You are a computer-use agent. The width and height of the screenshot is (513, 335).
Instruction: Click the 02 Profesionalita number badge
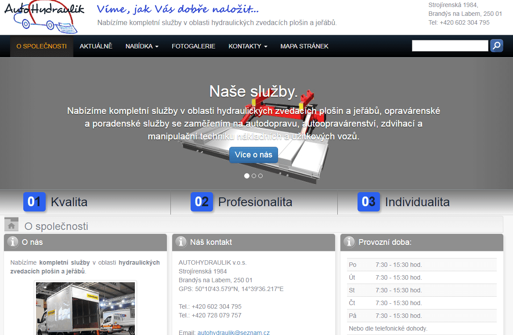(202, 202)
